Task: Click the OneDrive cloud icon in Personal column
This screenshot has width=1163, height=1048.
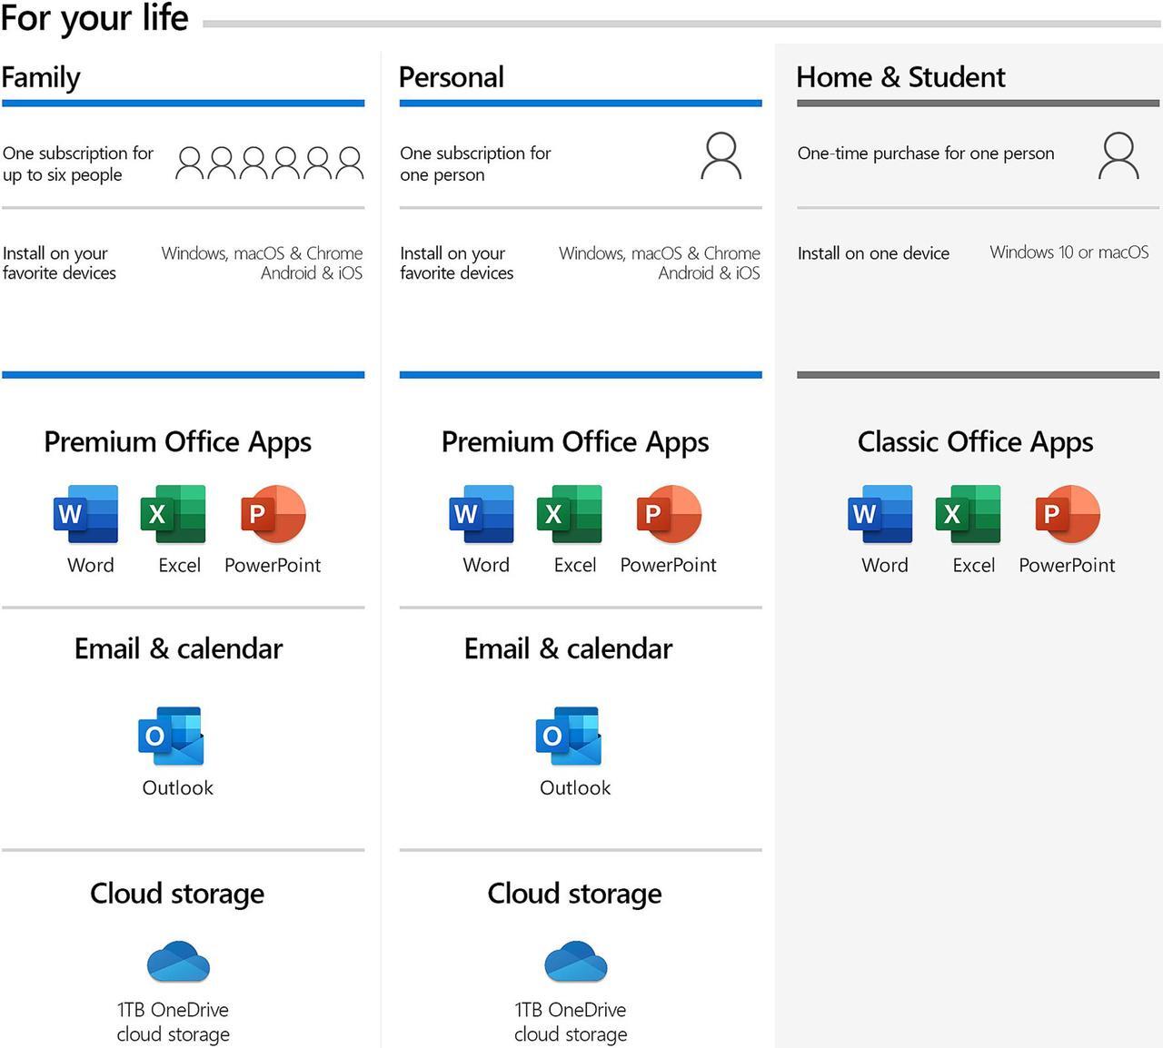Action: [x=576, y=962]
